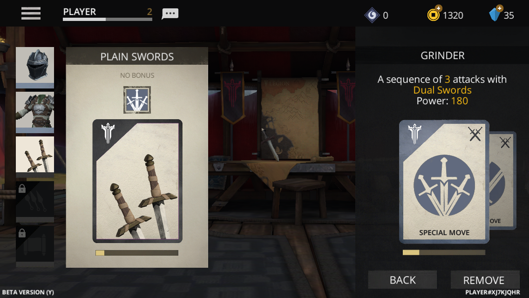Open the Plain Swords weapon card
The image size is (529, 298).
click(137, 181)
